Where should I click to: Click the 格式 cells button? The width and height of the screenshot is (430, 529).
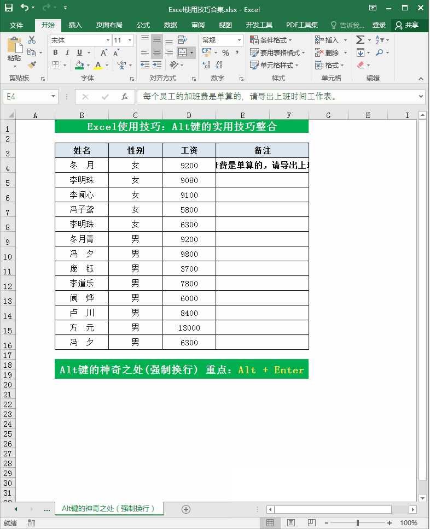pos(329,65)
